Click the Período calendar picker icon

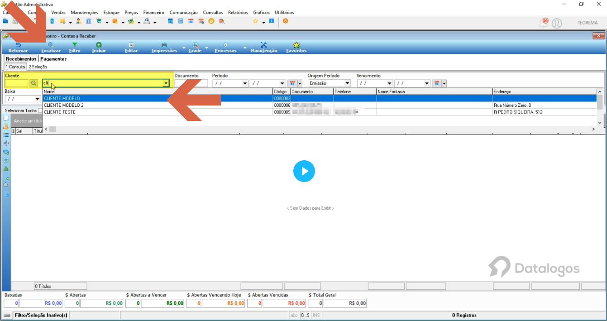point(292,83)
